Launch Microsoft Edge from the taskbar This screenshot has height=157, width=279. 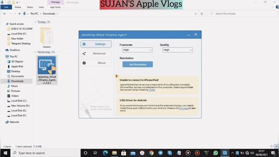point(105,153)
